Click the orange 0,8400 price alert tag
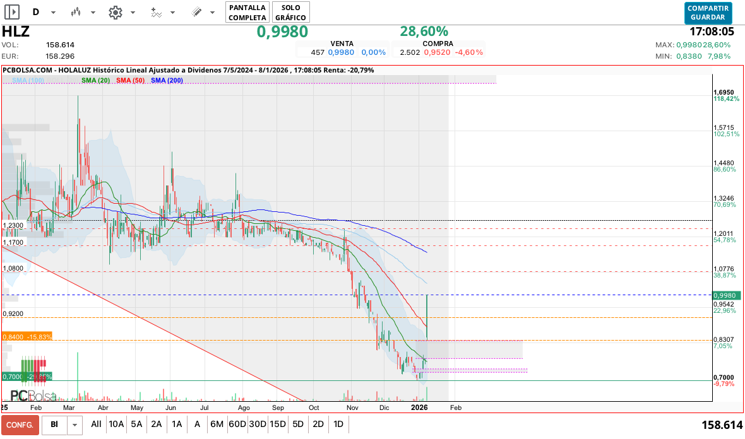The width and height of the screenshot is (745, 439). [x=27, y=337]
